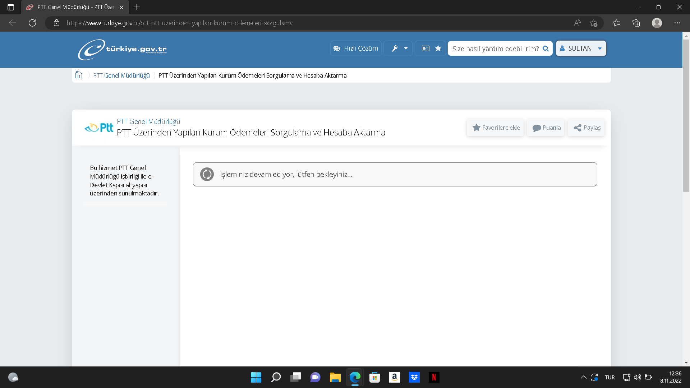Click the page vertical scrollbar
This screenshot has height=388, width=690.
click(x=686, y=115)
